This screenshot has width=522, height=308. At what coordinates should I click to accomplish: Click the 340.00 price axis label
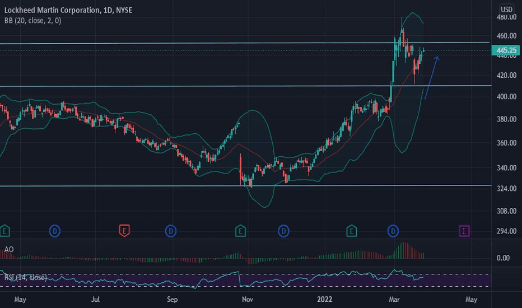[x=506, y=168]
